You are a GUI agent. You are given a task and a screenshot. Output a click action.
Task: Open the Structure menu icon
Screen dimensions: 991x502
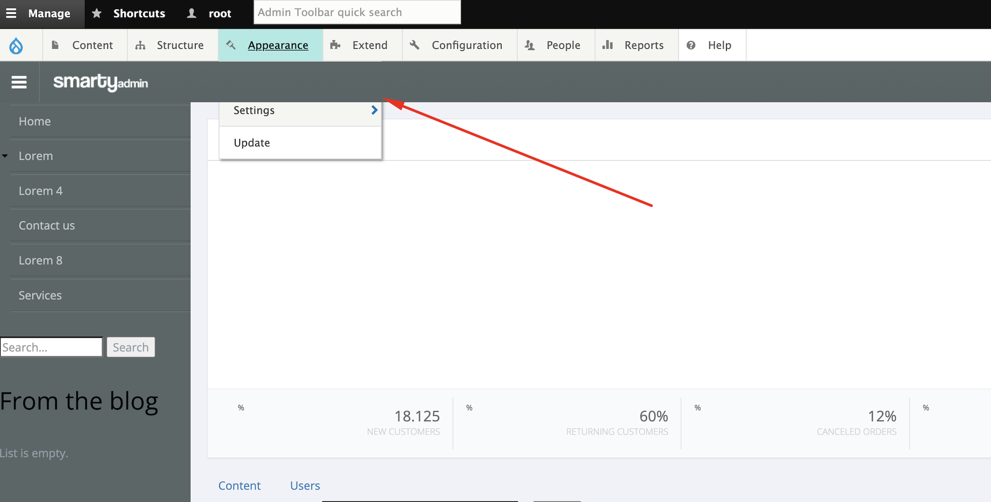click(x=140, y=45)
